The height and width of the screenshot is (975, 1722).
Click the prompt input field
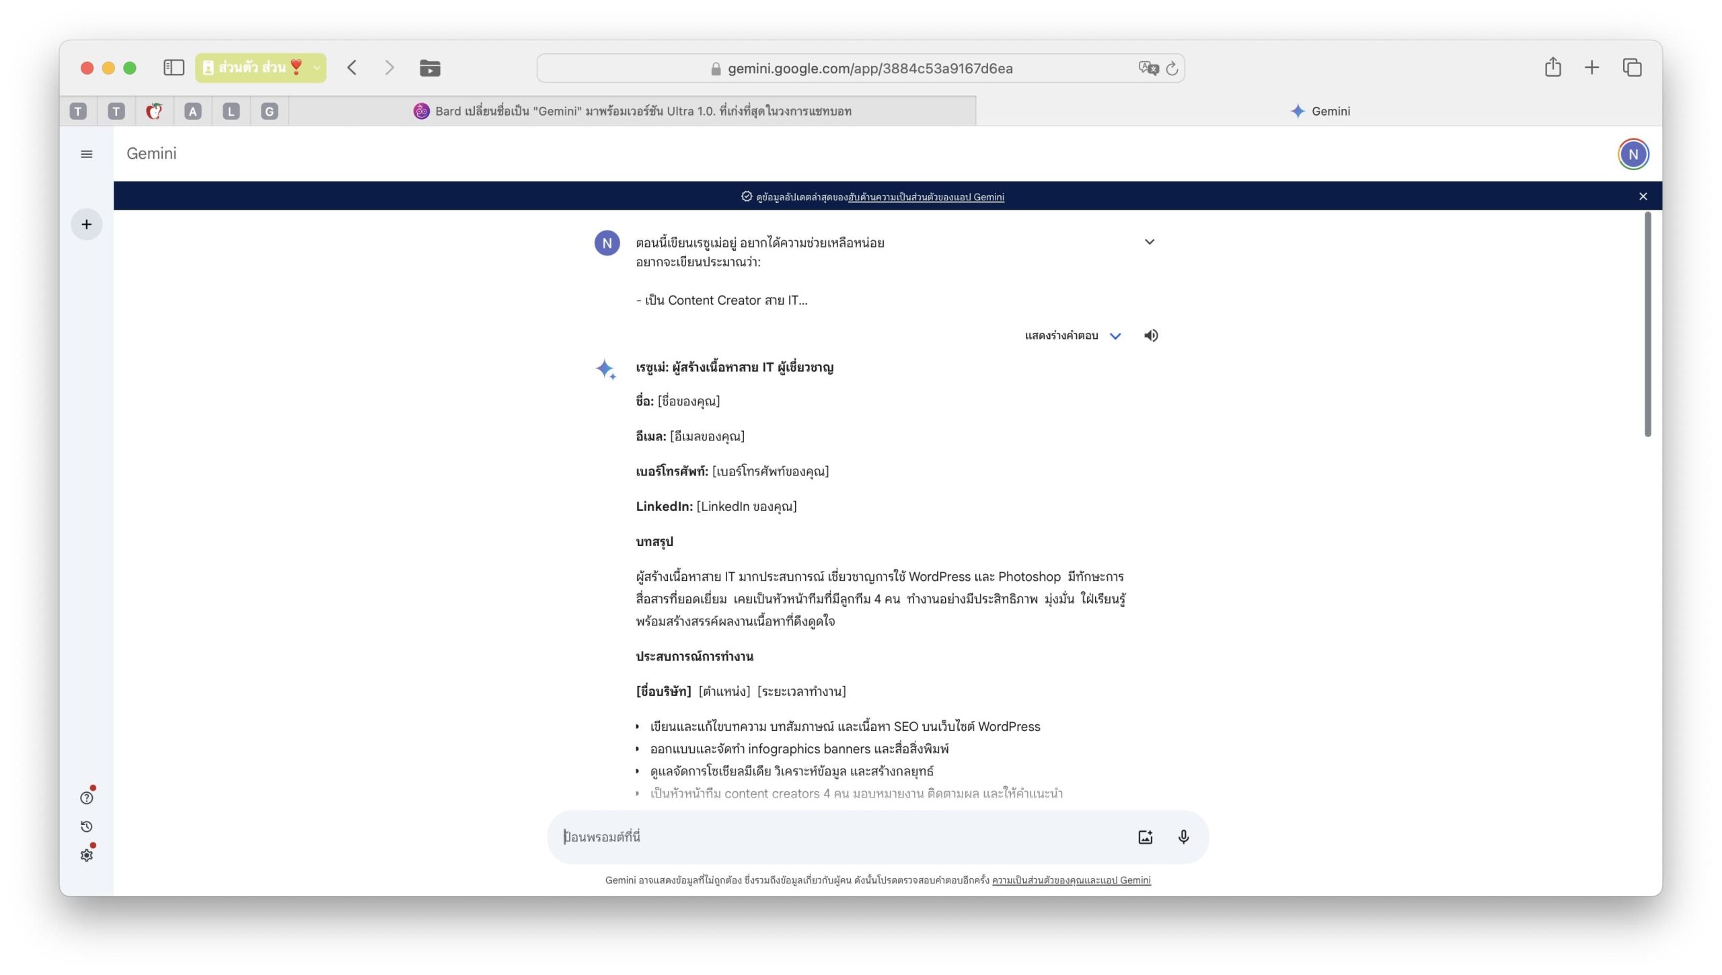841,837
